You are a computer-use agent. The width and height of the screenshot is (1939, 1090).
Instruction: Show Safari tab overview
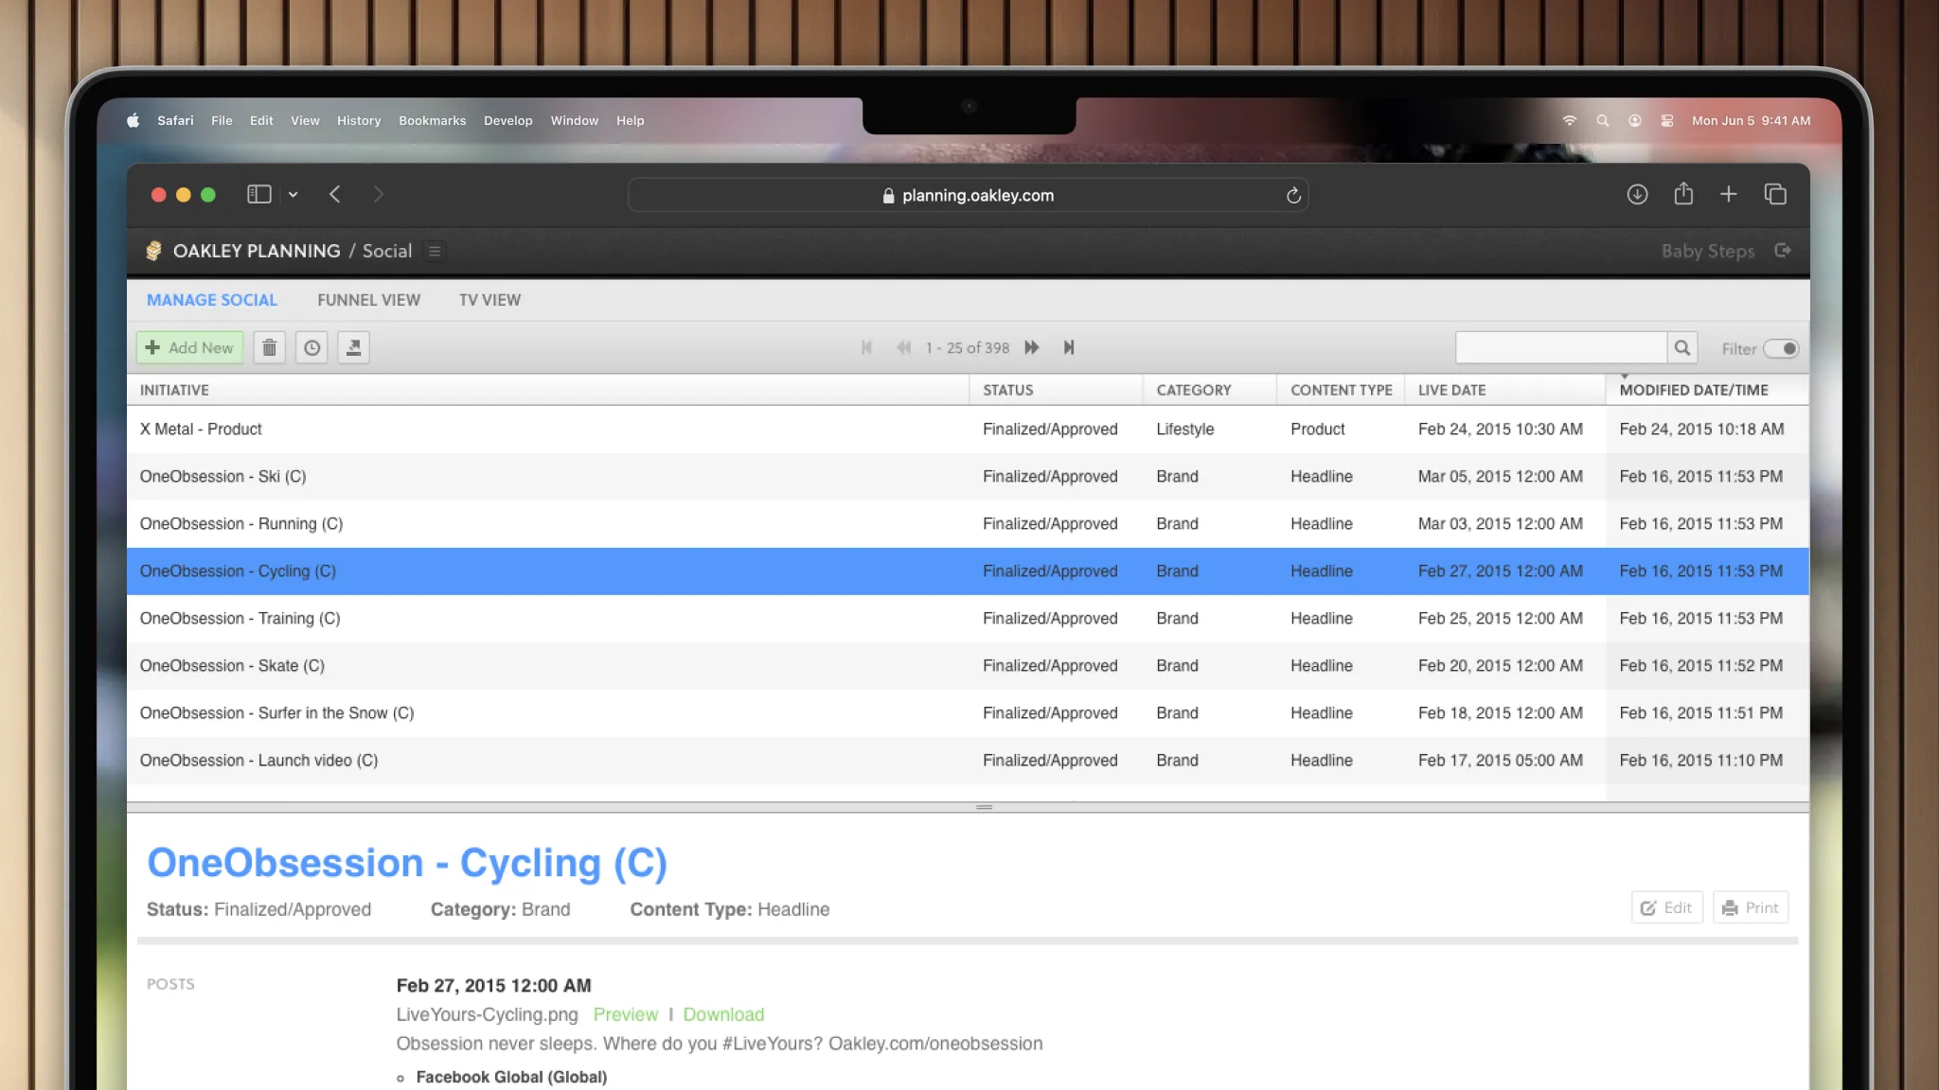1775,195
